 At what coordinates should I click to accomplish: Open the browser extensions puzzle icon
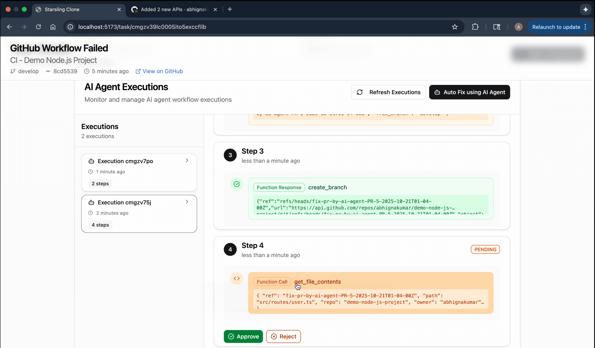[475, 27]
